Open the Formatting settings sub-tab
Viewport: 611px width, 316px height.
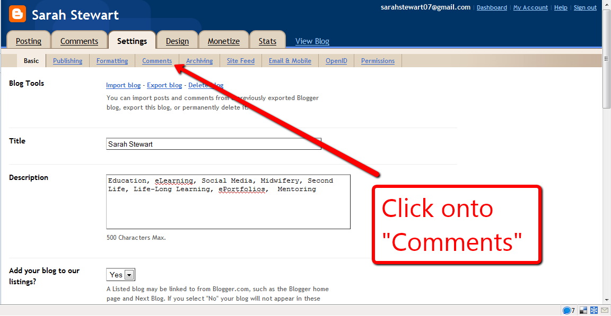[112, 61]
